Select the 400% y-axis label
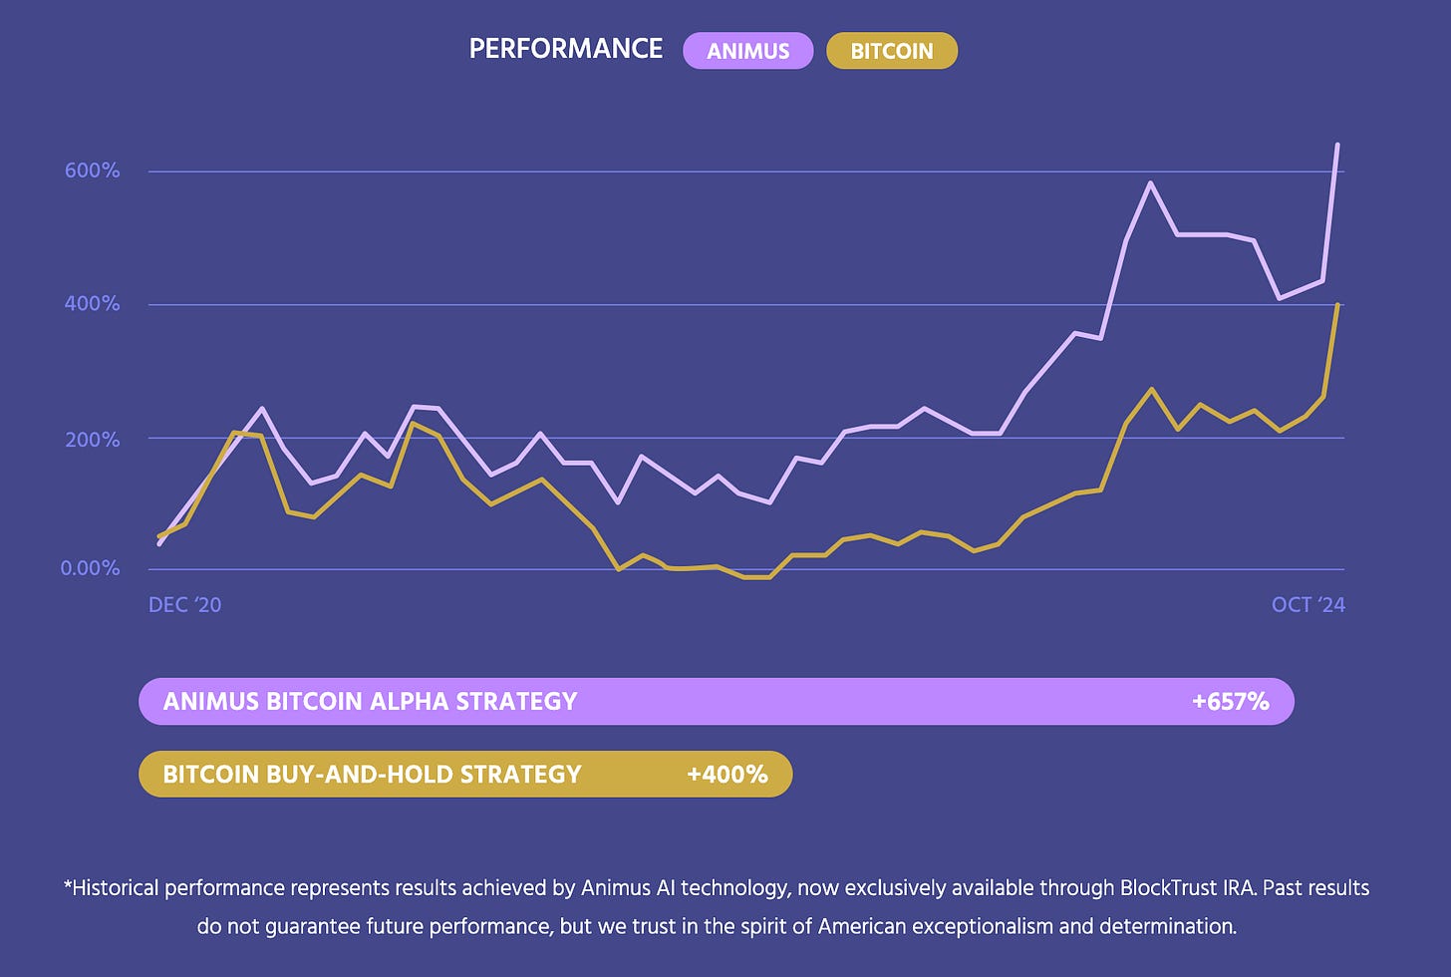Screen dimensions: 1451x977 pos(92,303)
